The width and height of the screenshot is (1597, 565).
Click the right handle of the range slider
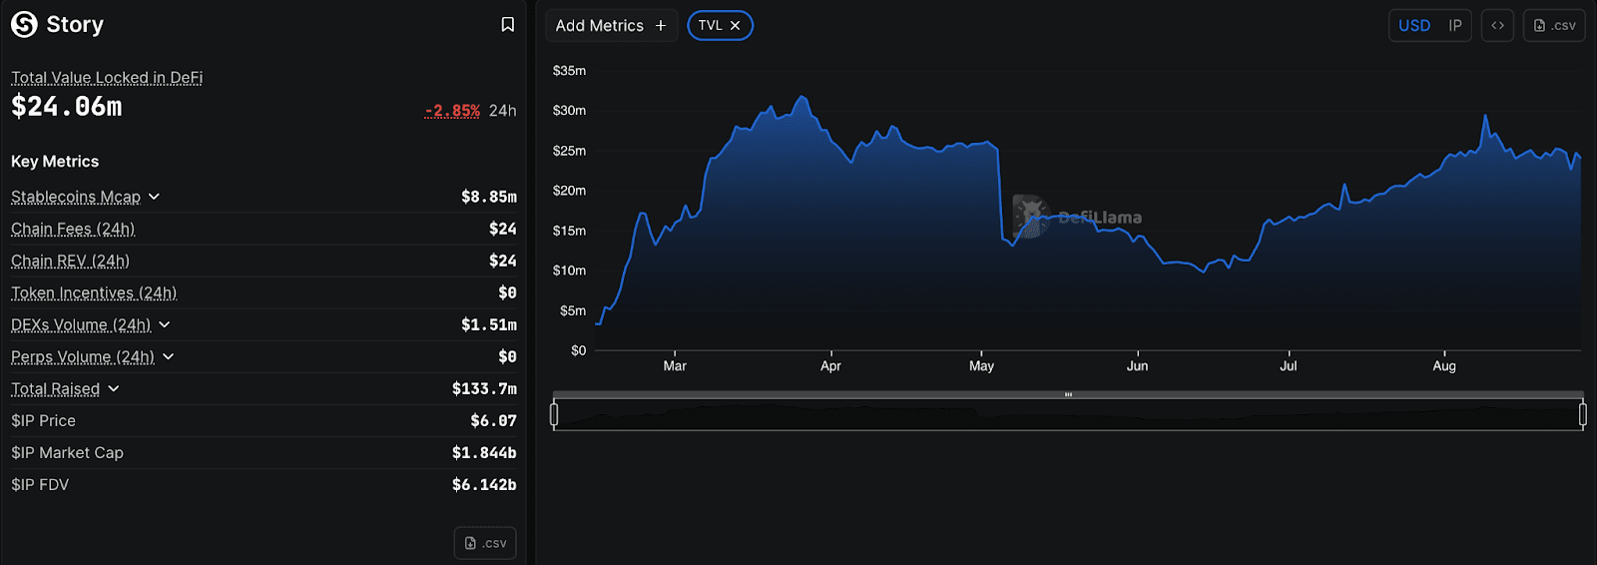(1582, 413)
